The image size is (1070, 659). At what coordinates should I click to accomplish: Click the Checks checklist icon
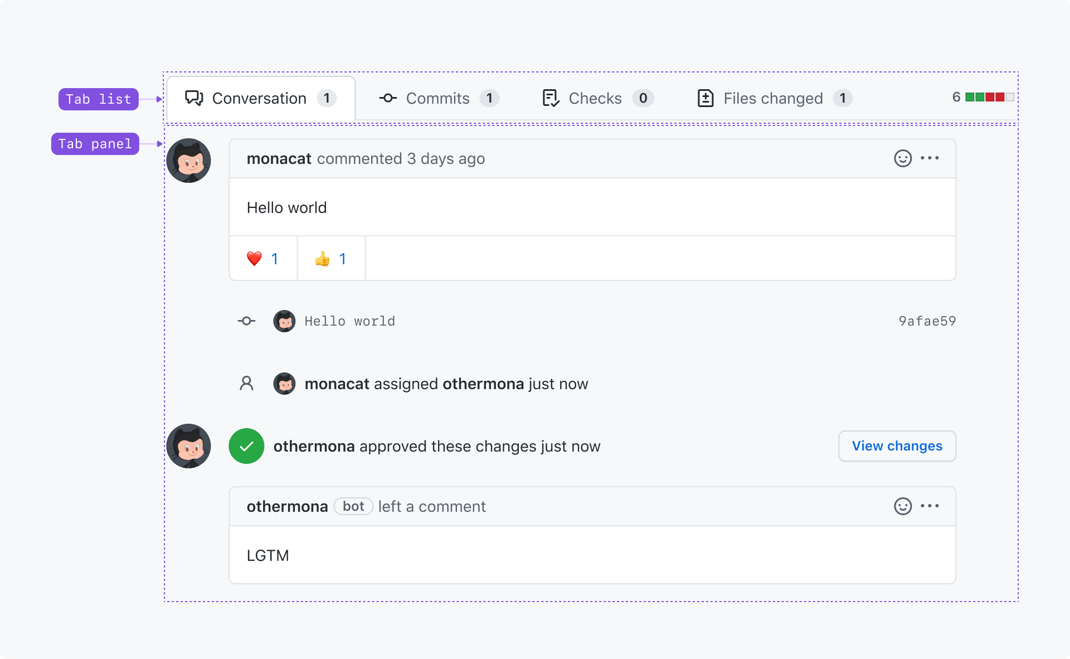click(x=551, y=98)
